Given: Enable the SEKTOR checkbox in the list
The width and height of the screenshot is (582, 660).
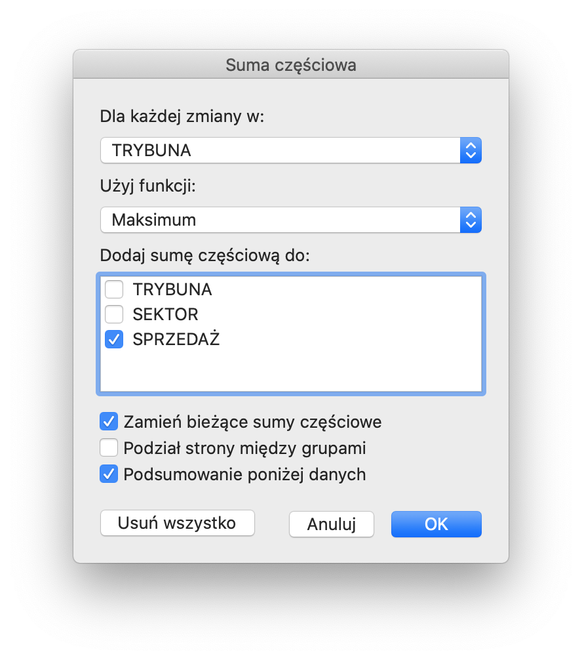Looking at the screenshot, I should point(114,314).
